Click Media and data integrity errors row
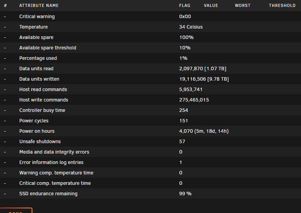The image size is (301, 213). 150,152
